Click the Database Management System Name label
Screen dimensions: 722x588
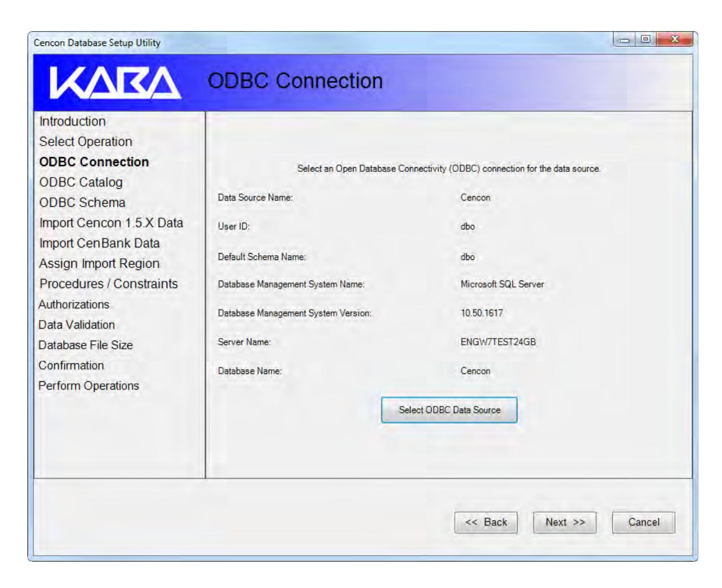[x=291, y=284]
